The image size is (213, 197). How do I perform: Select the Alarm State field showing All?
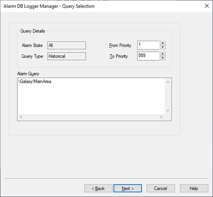click(67, 45)
